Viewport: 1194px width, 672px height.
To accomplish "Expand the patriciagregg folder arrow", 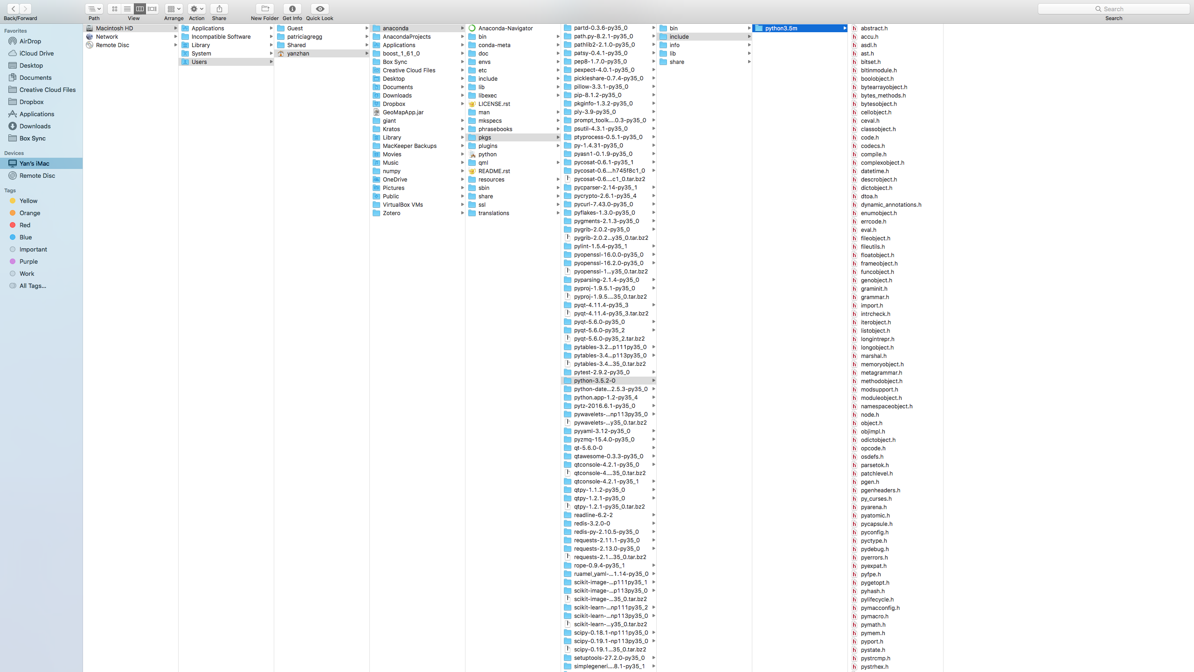I will tap(367, 36).
